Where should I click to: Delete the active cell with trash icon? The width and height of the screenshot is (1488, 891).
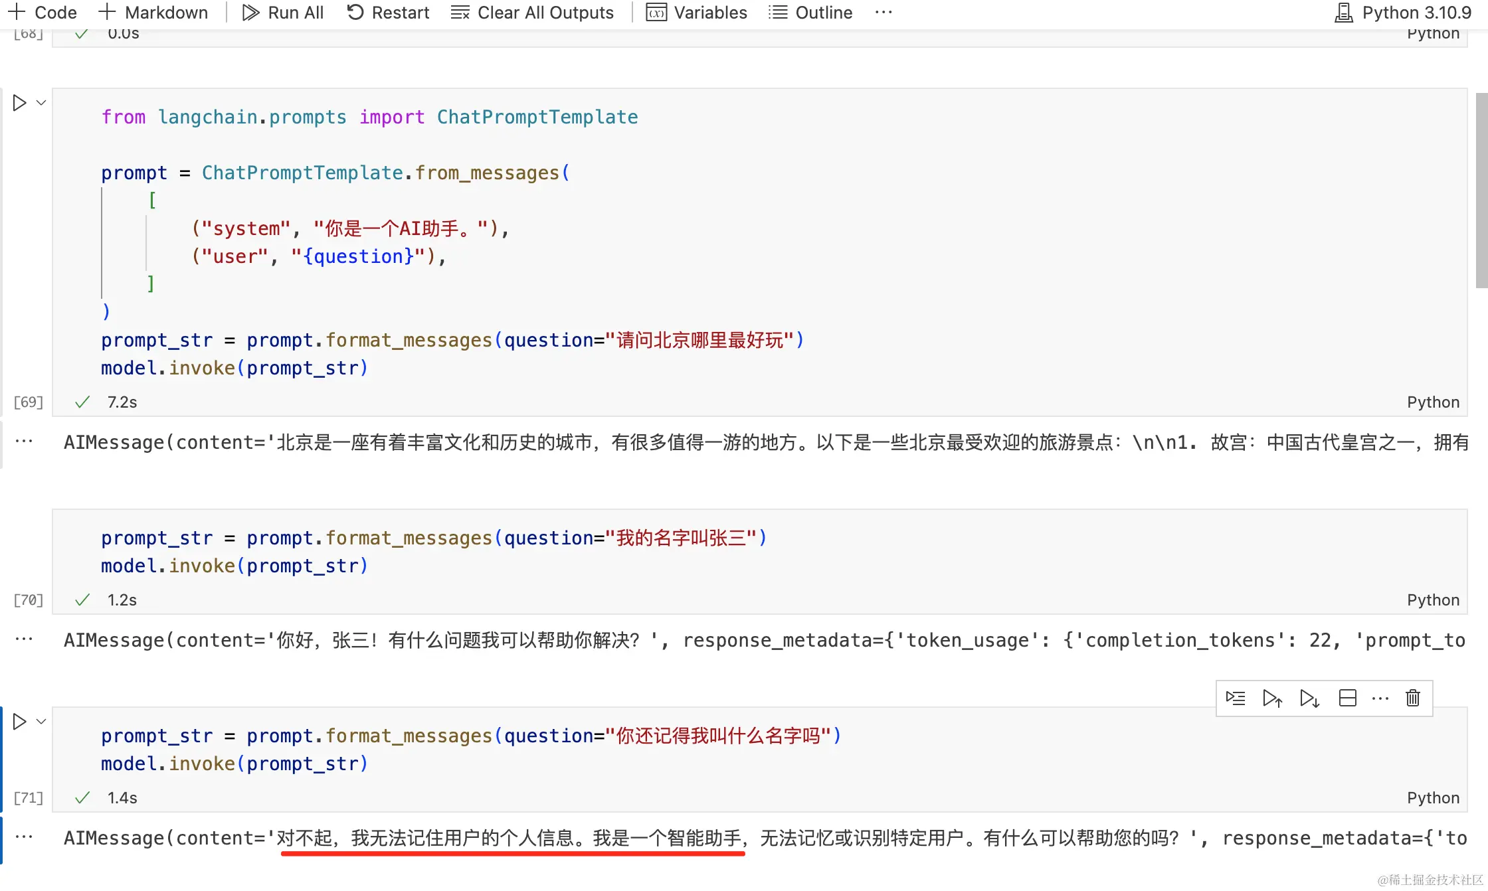(x=1413, y=698)
